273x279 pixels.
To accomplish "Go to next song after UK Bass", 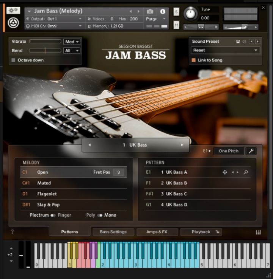I will tap(182, 145).
